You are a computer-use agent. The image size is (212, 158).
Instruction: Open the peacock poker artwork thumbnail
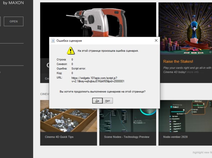[185, 28]
